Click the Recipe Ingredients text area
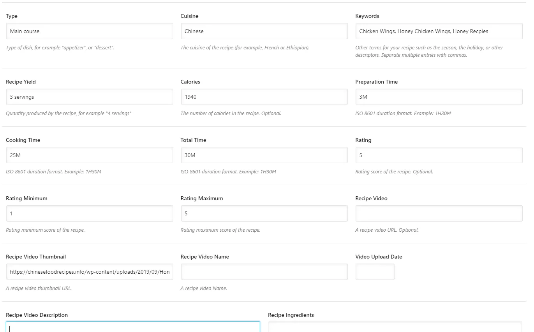 click(395, 327)
